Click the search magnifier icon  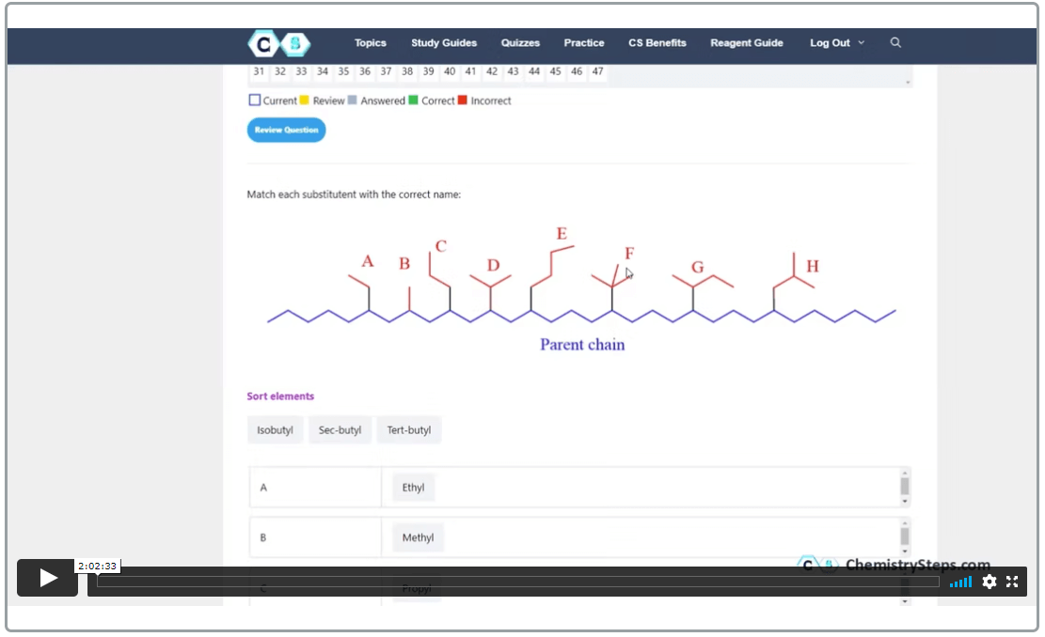895,42
